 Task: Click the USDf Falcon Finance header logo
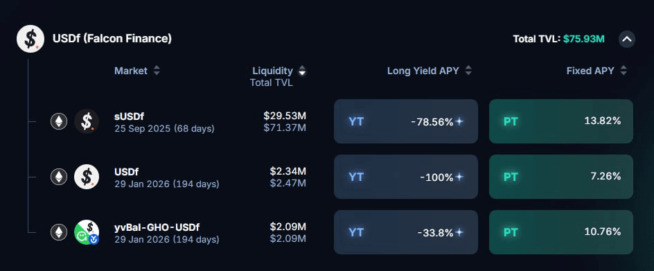click(x=30, y=39)
